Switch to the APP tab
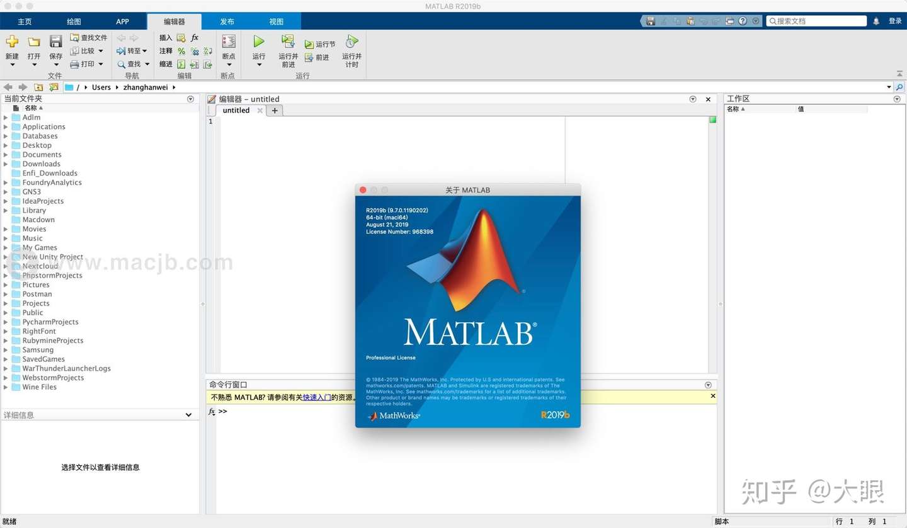 click(x=122, y=21)
